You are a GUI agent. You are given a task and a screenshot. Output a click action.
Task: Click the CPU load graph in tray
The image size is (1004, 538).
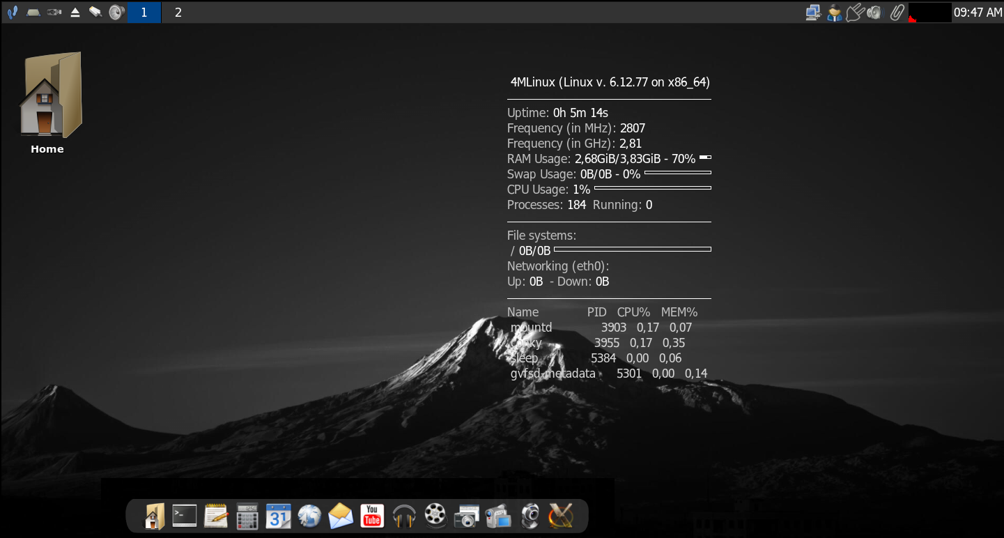coord(929,13)
